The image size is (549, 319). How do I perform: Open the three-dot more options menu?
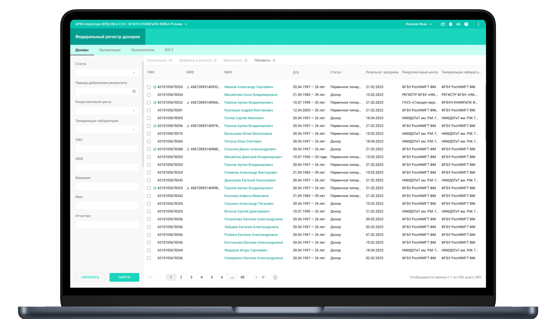click(478, 24)
